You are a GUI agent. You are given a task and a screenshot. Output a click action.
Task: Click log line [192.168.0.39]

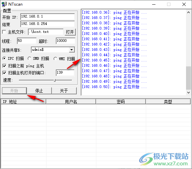tap(114, 29)
